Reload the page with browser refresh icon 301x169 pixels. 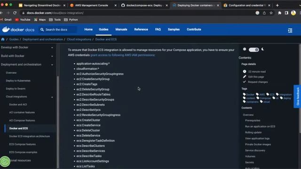click(15, 13)
